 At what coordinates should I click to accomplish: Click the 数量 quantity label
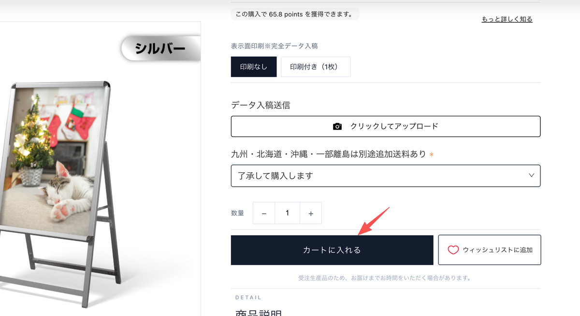point(237,213)
